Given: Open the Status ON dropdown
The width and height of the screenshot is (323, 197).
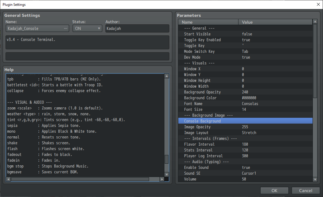Looking at the screenshot, I should tap(87, 28).
